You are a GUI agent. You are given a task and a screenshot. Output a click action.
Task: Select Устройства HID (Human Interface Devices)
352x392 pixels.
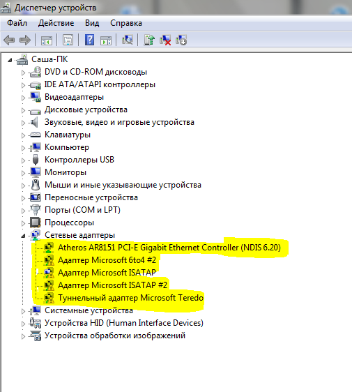124,323
